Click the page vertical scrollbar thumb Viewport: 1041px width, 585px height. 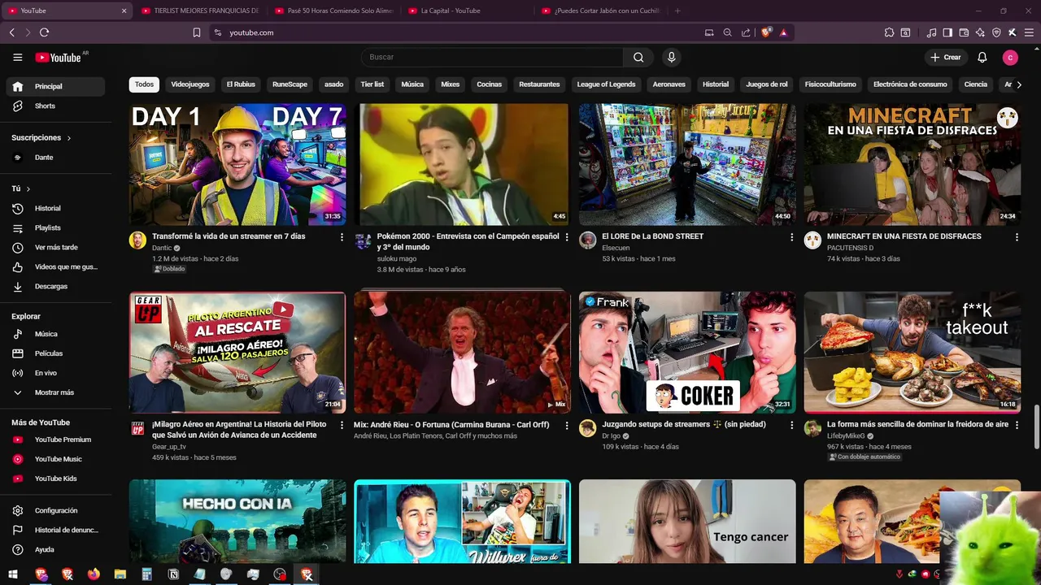1036,427
